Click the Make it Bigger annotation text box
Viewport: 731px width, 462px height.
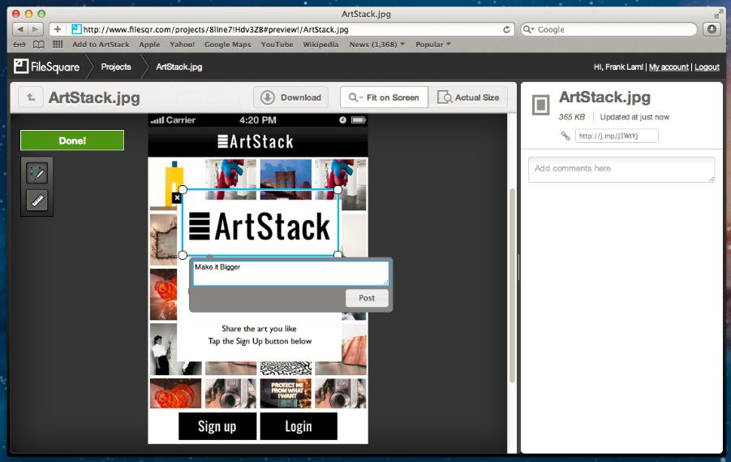pos(290,273)
